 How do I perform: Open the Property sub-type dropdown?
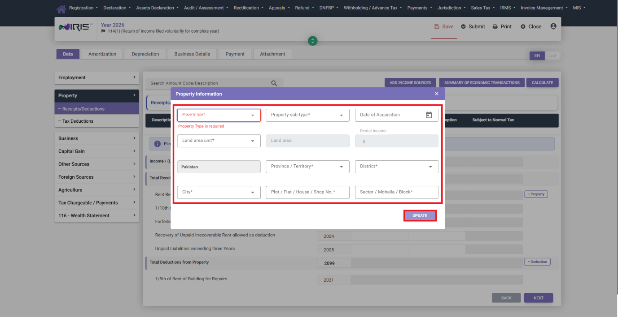[308, 115]
